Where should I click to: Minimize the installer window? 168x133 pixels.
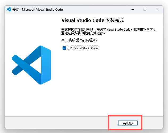coord(133,9)
